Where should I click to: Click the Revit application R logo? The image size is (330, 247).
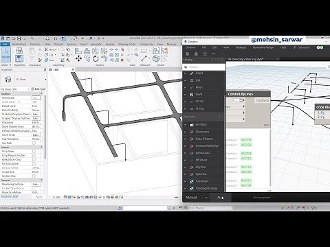coord(3,38)
